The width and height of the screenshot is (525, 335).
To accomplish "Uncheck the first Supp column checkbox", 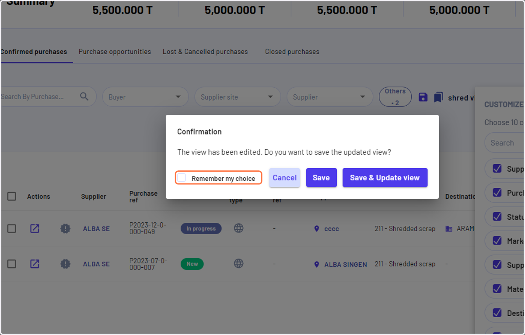I will click(x=497, y=168).
